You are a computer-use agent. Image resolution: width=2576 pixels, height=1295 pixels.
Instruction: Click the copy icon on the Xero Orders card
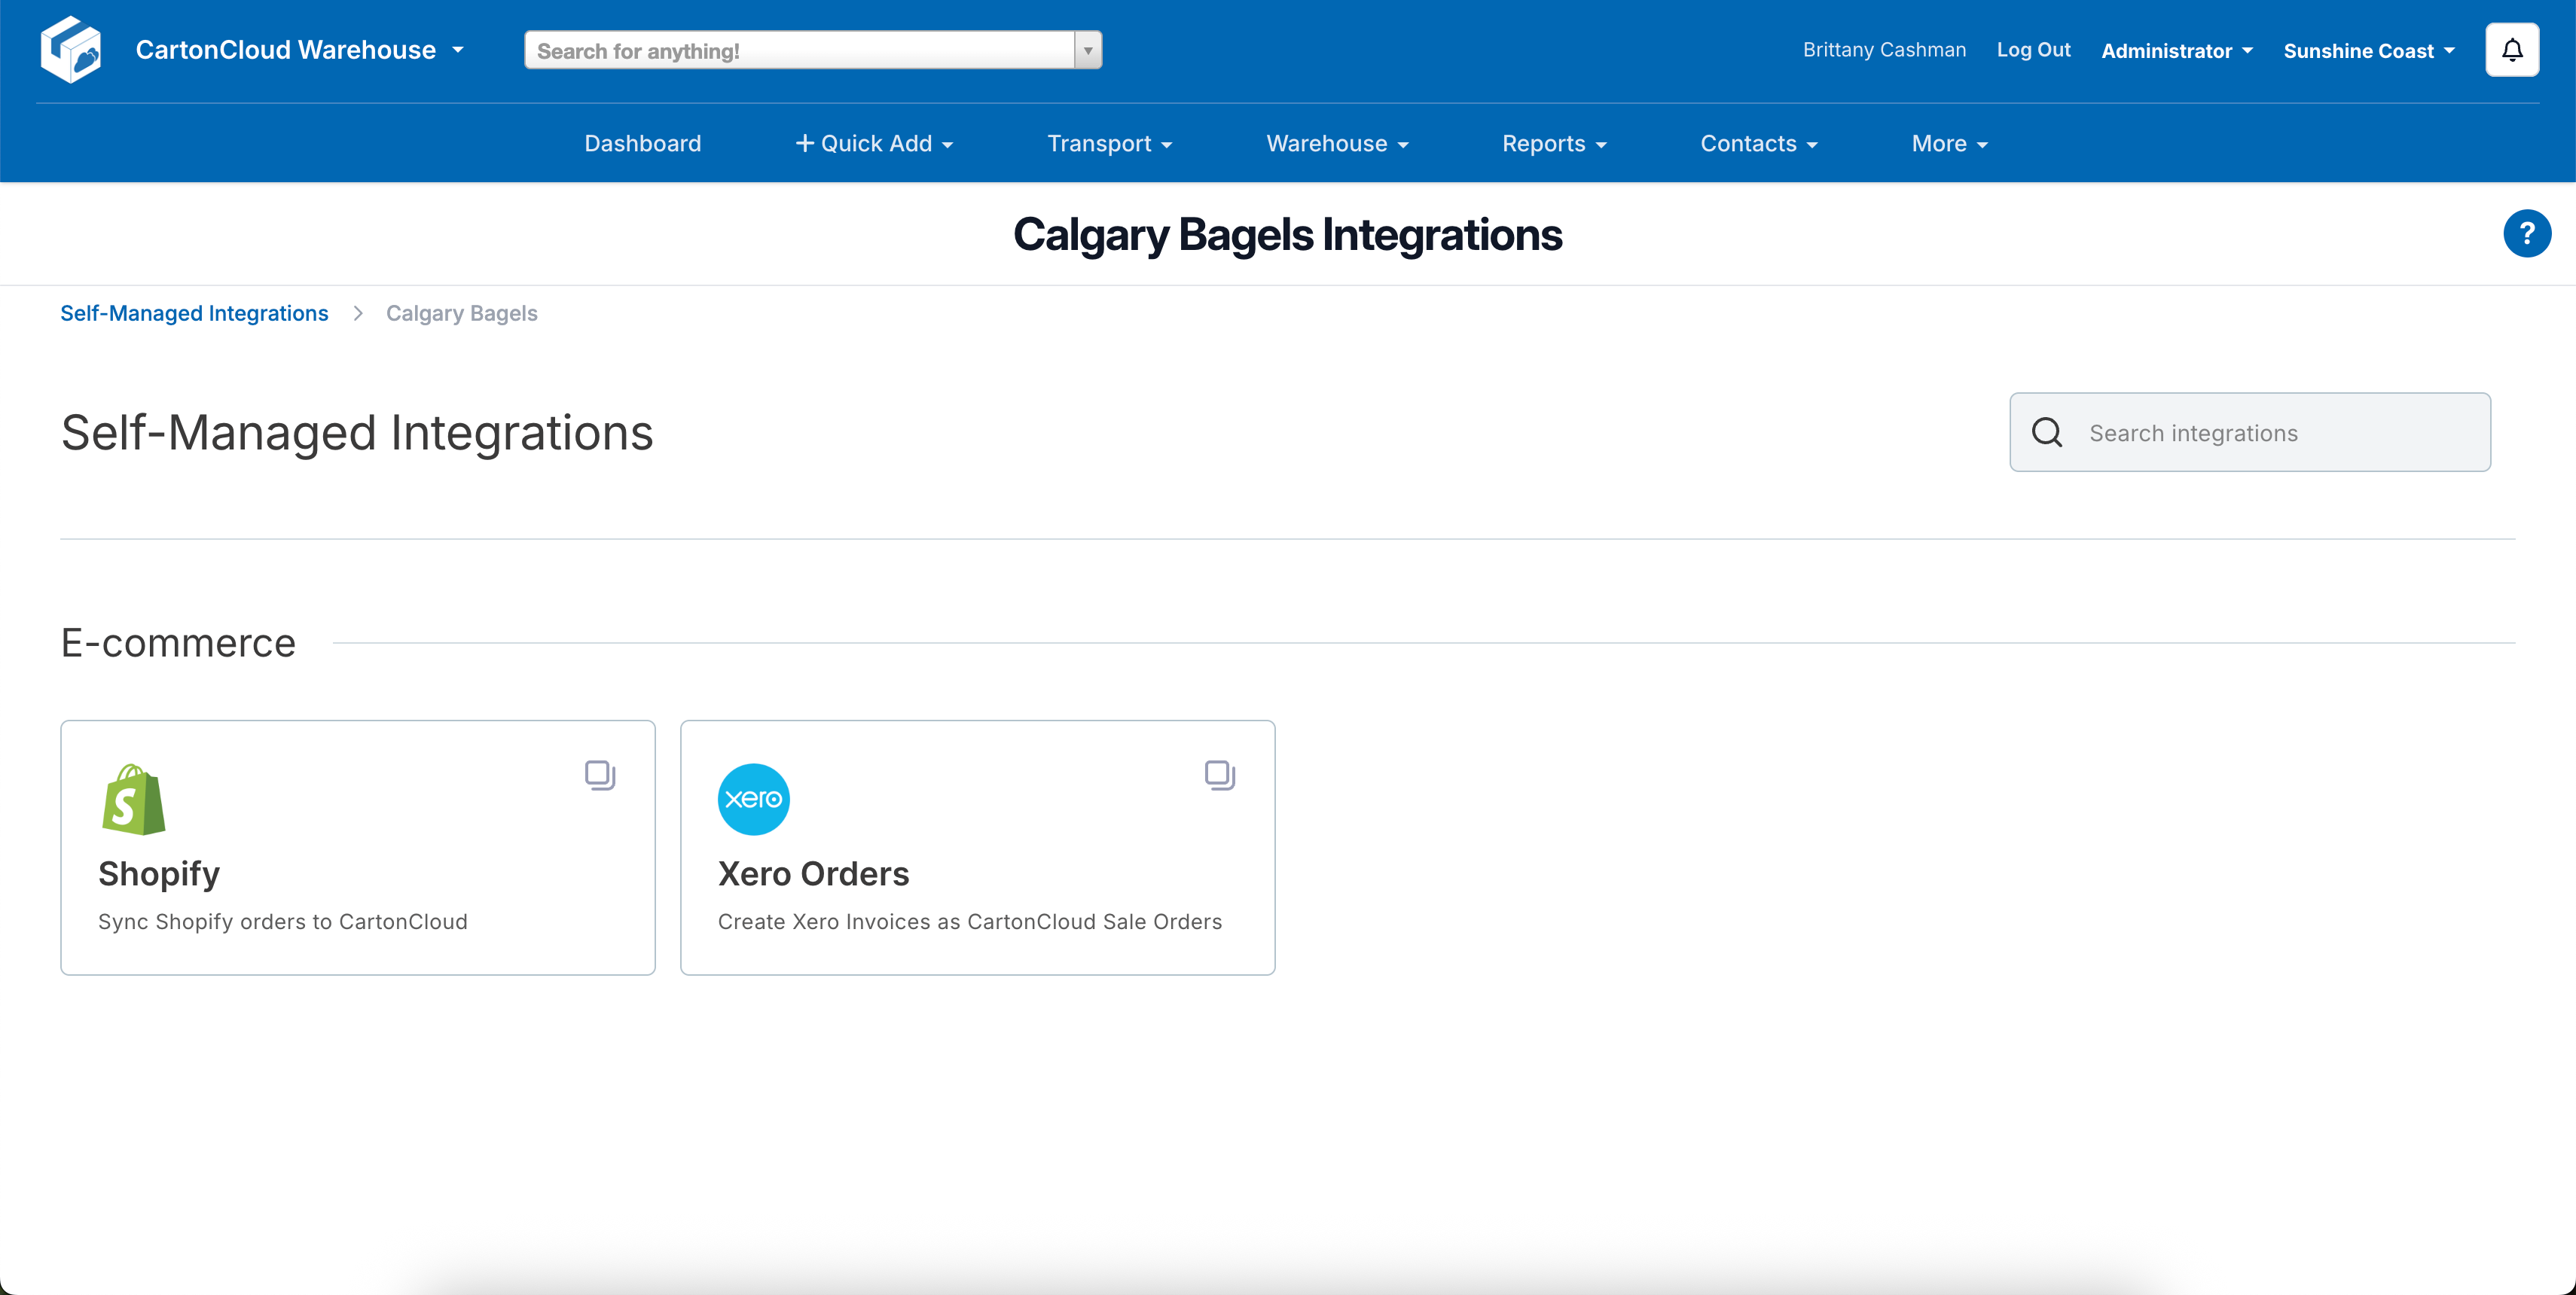[1220, 775]
